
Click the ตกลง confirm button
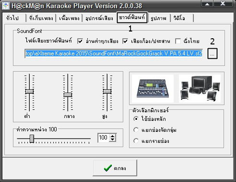(x=115, y=168)
